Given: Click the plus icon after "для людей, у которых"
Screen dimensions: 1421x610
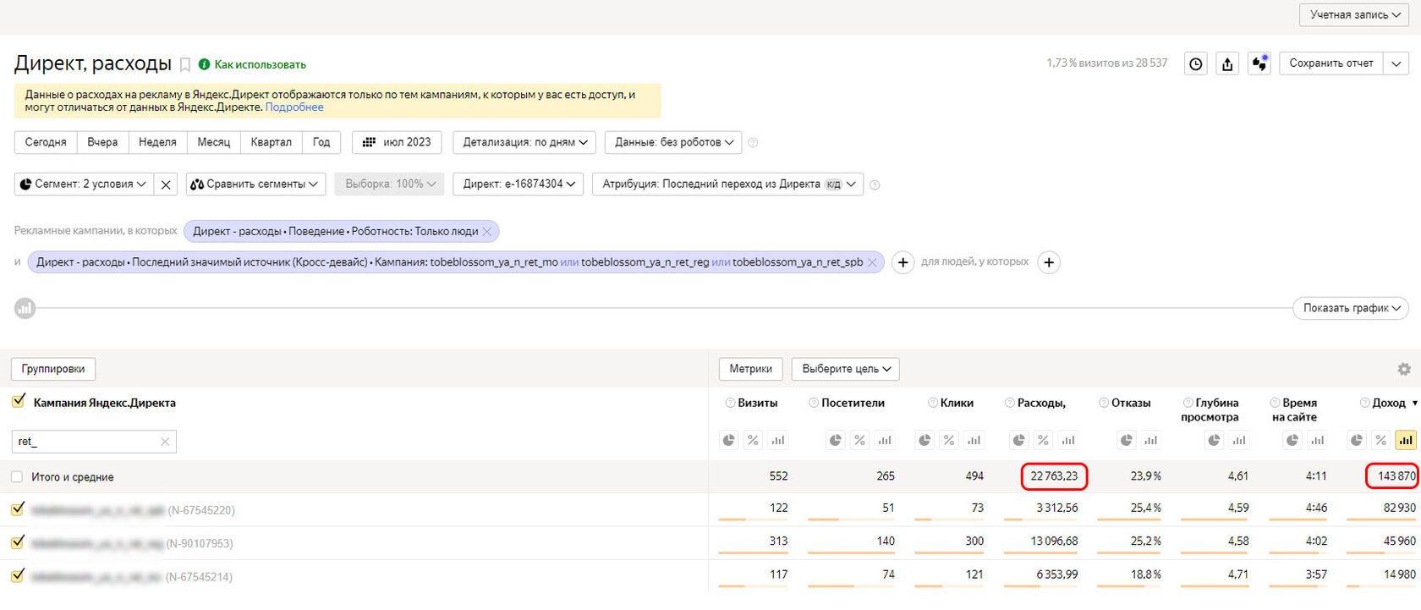Looking at the screenshot, I should [x=1049, y=263].
